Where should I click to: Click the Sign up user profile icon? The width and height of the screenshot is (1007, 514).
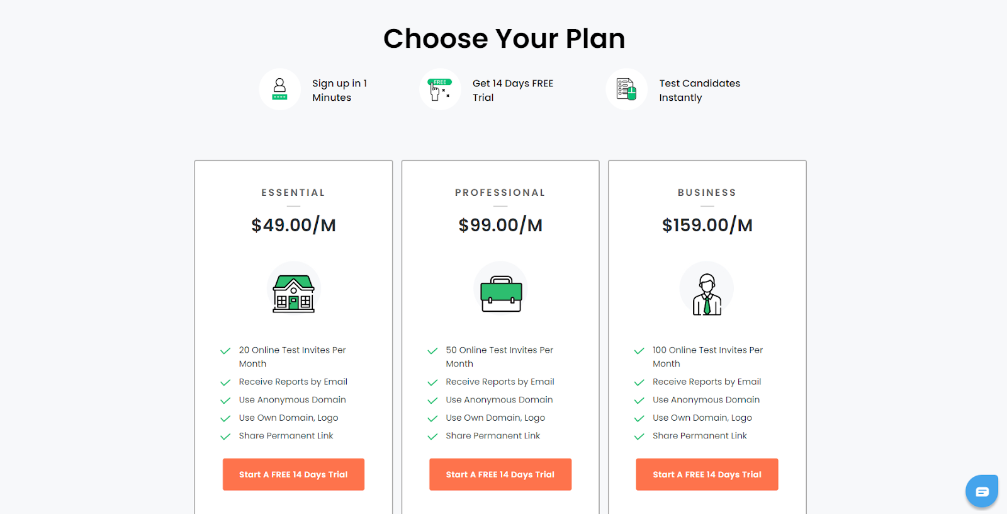point(279,89)
